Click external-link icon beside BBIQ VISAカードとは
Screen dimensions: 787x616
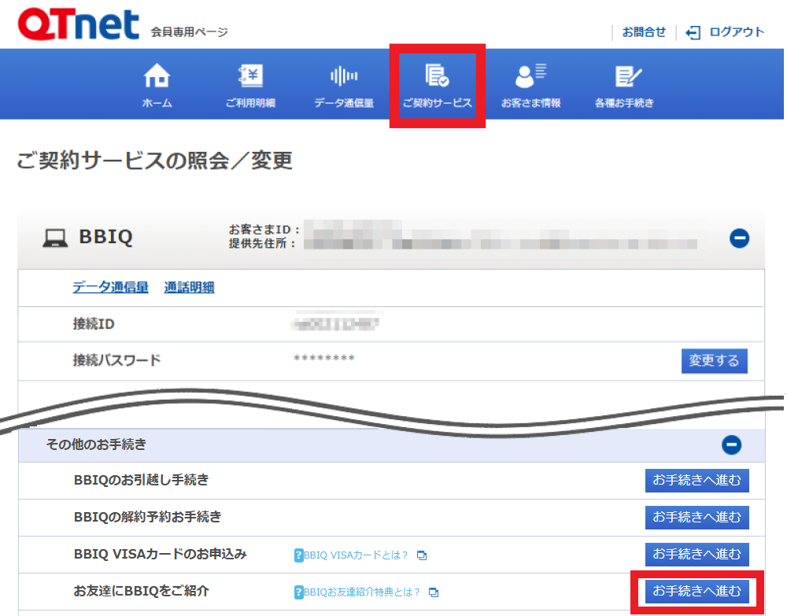(422, 555)
